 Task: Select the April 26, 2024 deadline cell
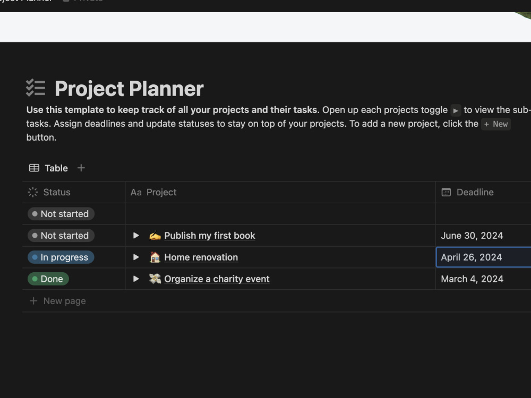click(x=483, y=257)
